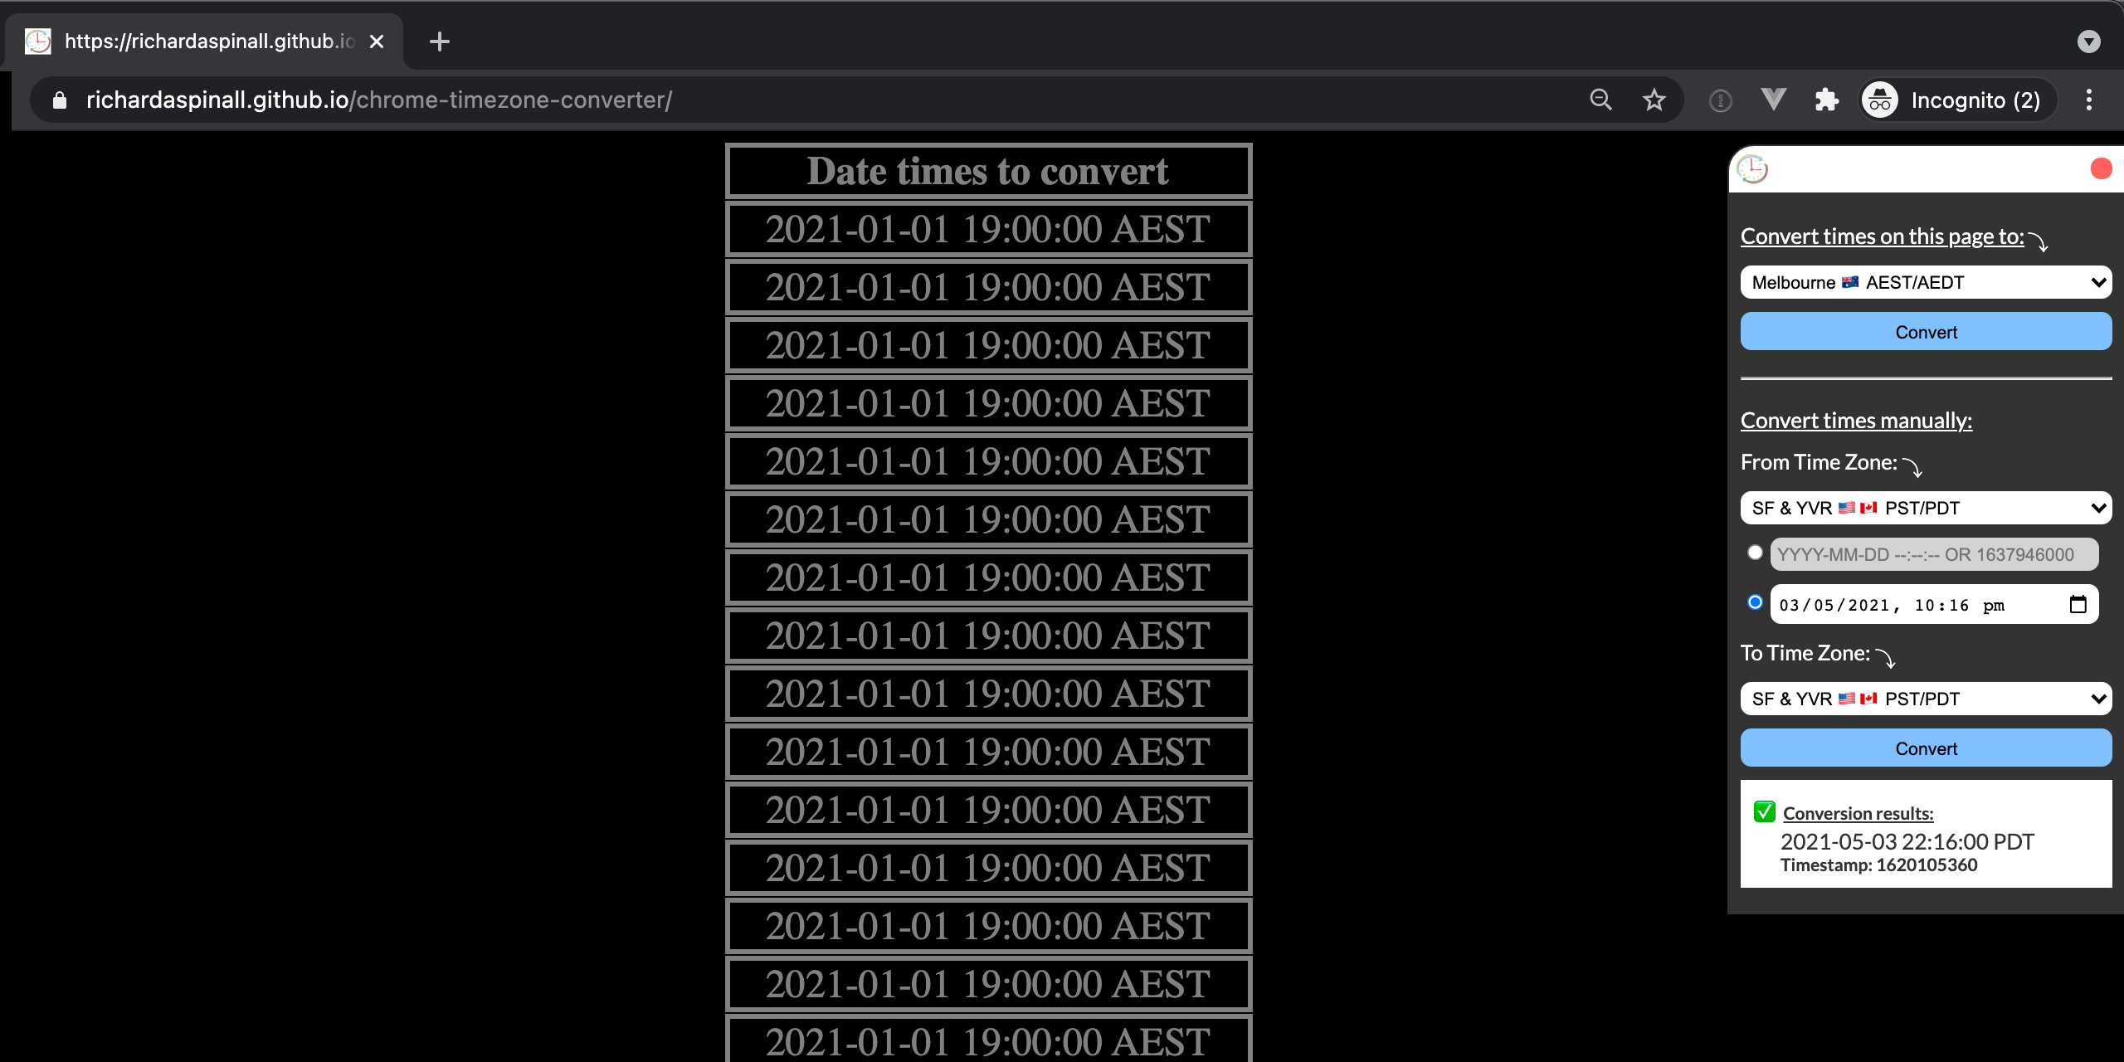Click Convert button under page timezone selector
The image size is (2124, 1062).
(1925, 332)
